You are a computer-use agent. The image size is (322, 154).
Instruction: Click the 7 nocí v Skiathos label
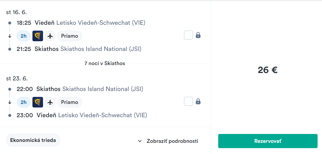point(105,63)
